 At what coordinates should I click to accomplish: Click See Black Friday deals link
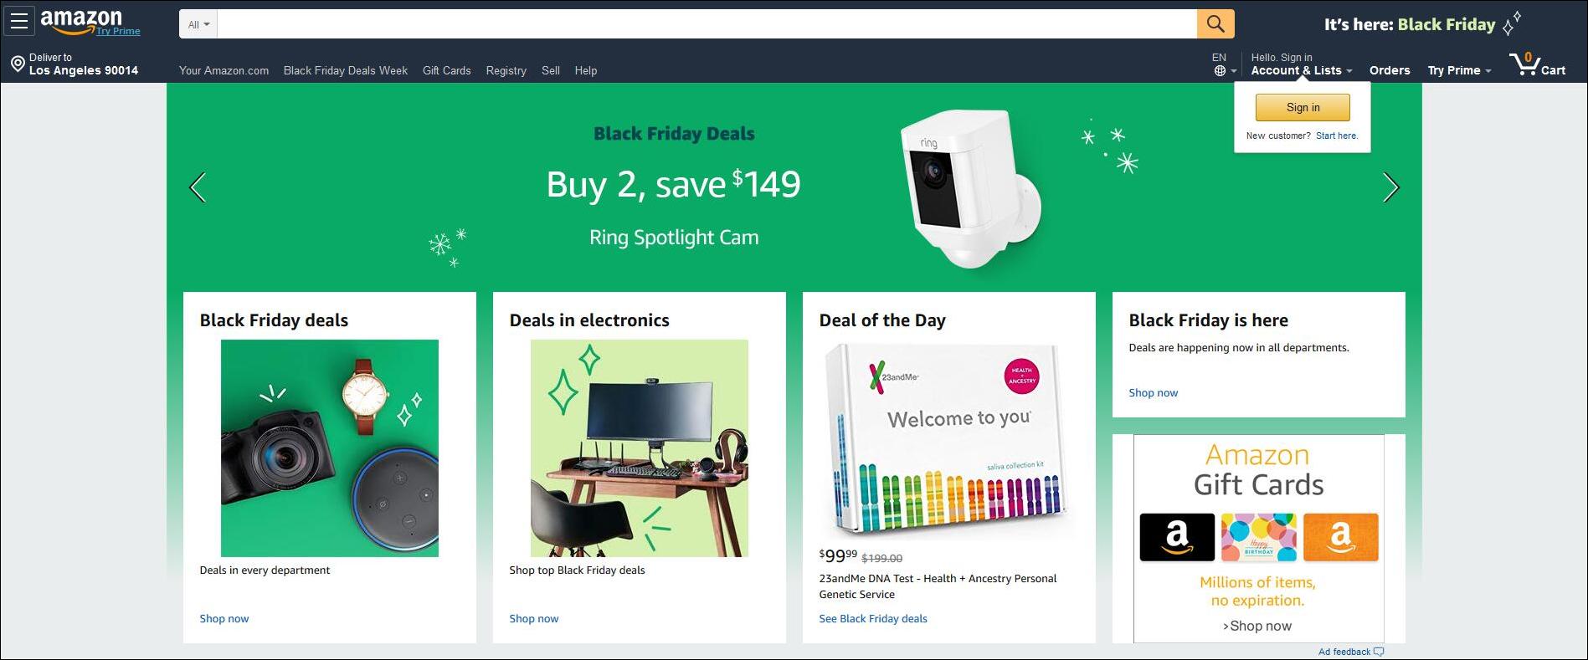[872, 619]
